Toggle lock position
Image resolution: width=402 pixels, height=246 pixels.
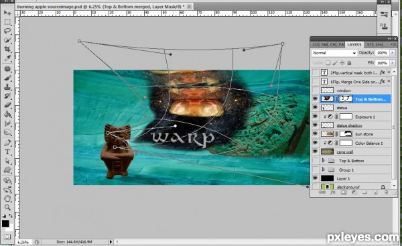tap(342, 63)
